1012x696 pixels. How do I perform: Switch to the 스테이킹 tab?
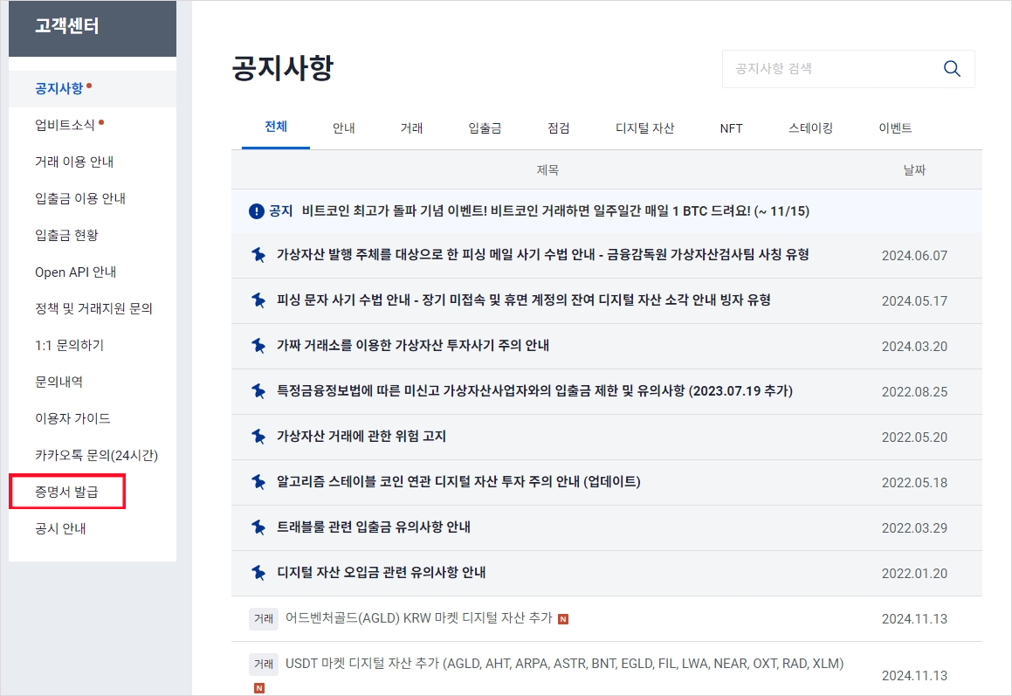pos(810,127)
